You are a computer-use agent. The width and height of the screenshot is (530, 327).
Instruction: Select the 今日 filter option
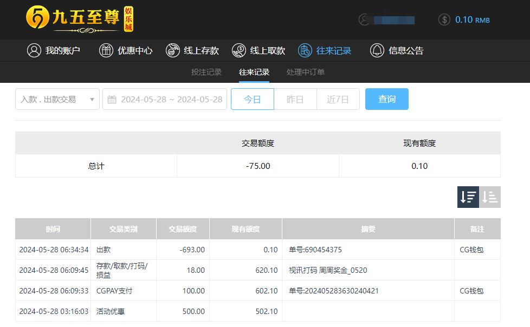pyautogui.click(x=253, y=99)
